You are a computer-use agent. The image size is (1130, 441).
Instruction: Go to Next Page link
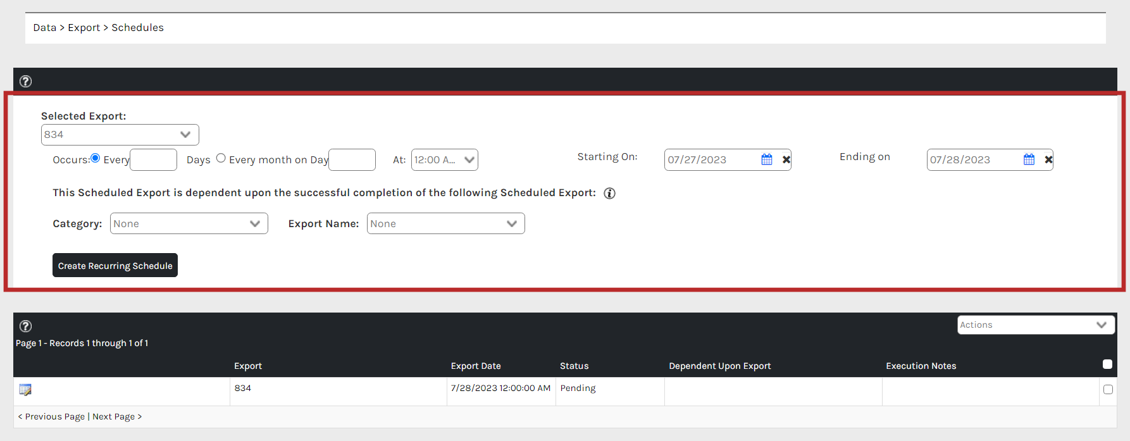pos(117,416)
